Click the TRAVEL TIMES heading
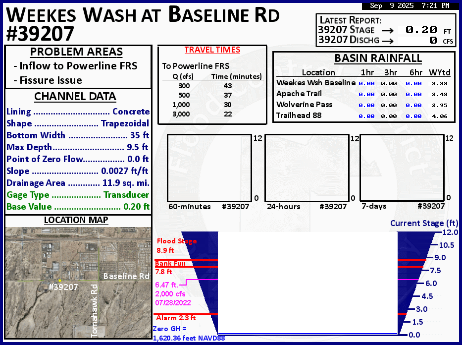The width and height of the screenshot is (462, 345). tap(212, 50)
